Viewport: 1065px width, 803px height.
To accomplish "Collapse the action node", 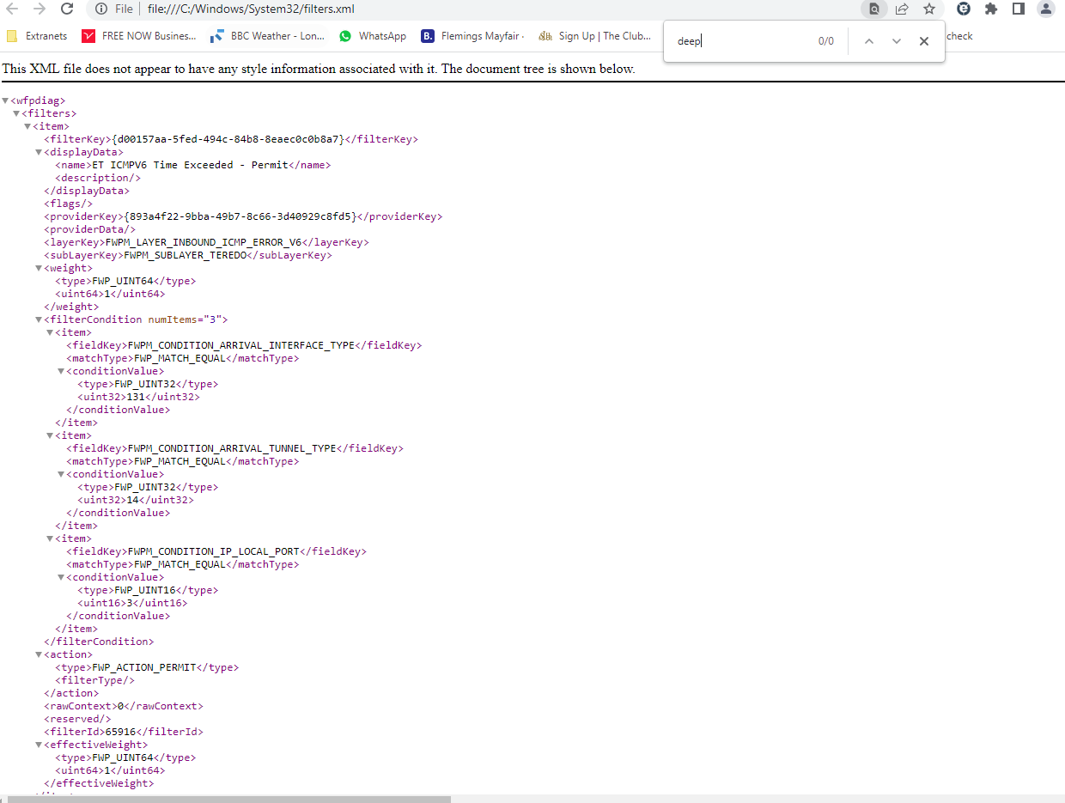I will click(x=39, y=654).
